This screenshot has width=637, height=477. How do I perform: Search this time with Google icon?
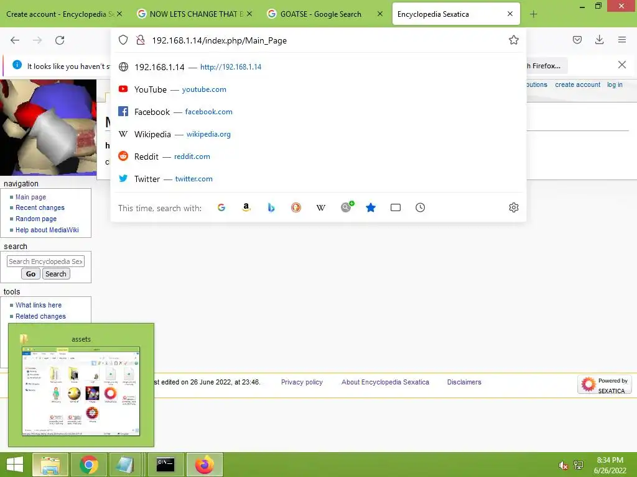coord(221,207)
